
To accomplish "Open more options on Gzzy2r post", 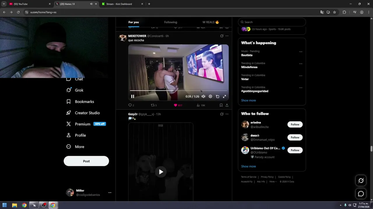I will [227, 114].
